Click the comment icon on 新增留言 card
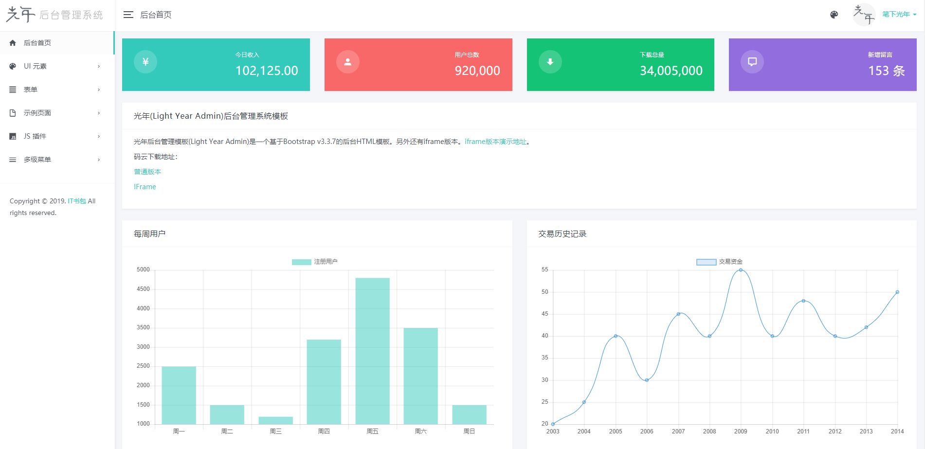 (x=752, y=62)
